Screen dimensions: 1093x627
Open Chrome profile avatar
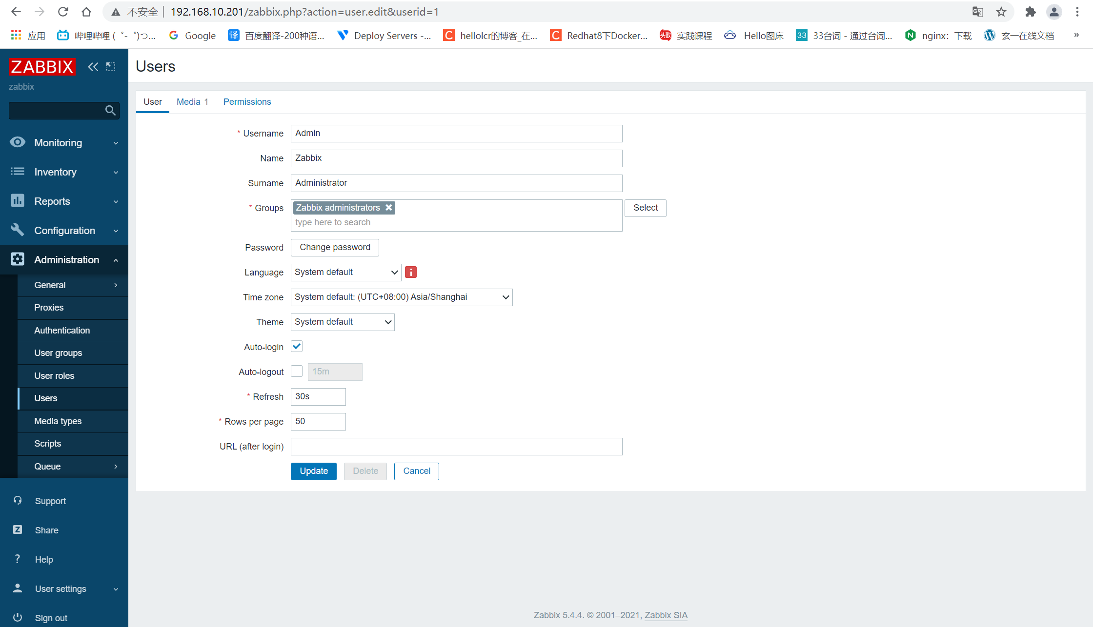1054,12
